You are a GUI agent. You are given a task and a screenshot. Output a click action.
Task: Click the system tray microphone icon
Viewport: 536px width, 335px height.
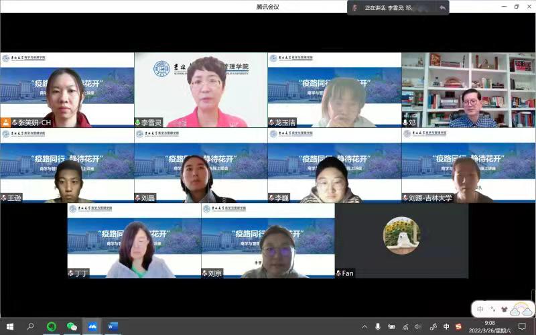tap(378, 326)
